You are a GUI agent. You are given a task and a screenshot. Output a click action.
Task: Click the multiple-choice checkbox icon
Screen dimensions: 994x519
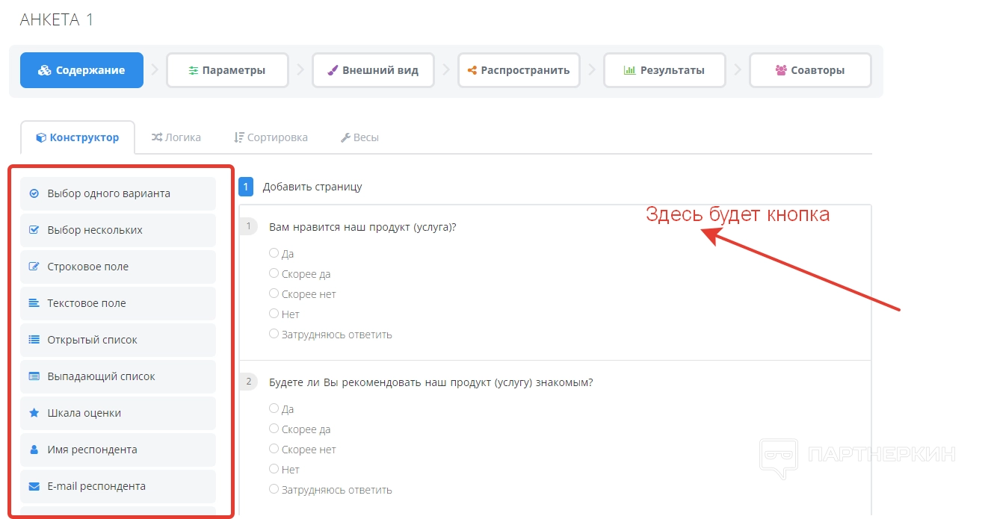click(34, 230)
